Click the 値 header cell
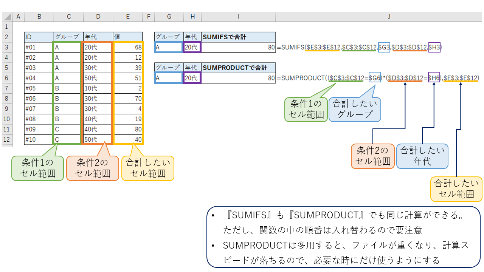 pyautogui.click(x=128, y=37)
